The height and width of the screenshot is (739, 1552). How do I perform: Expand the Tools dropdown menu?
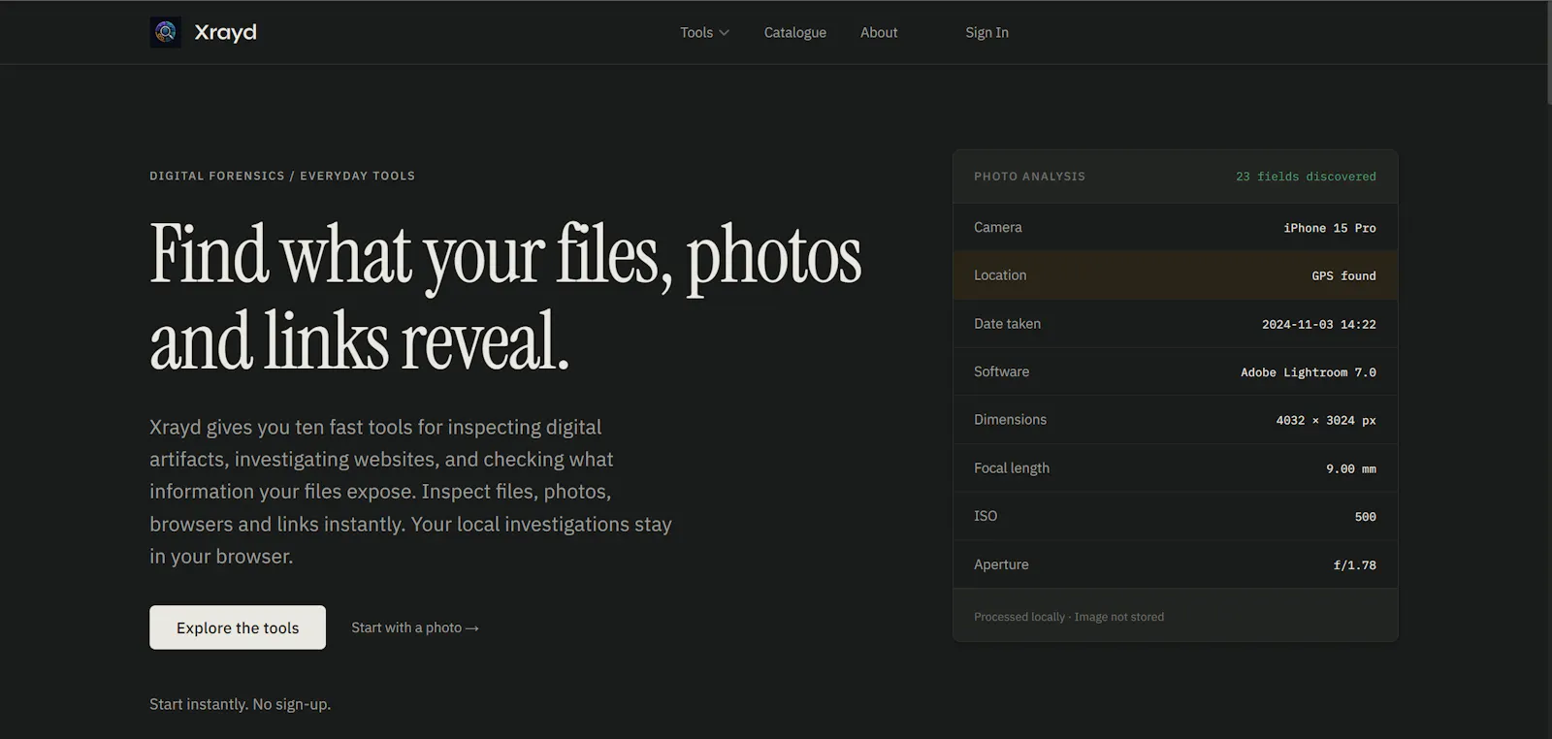(704, 32)
